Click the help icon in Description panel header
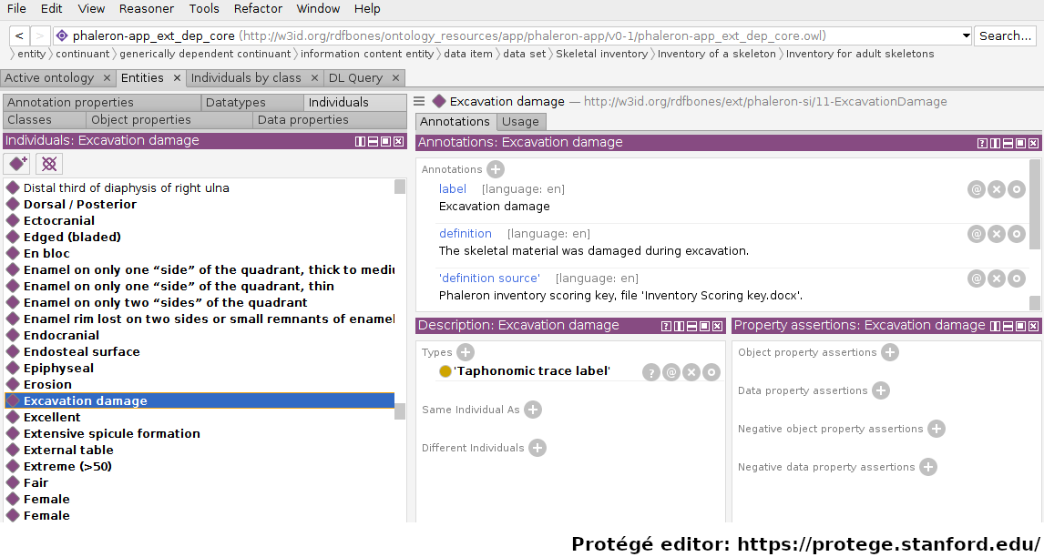Image resolution: width=1044 pixels, height=557 pixels. (666, 326)
